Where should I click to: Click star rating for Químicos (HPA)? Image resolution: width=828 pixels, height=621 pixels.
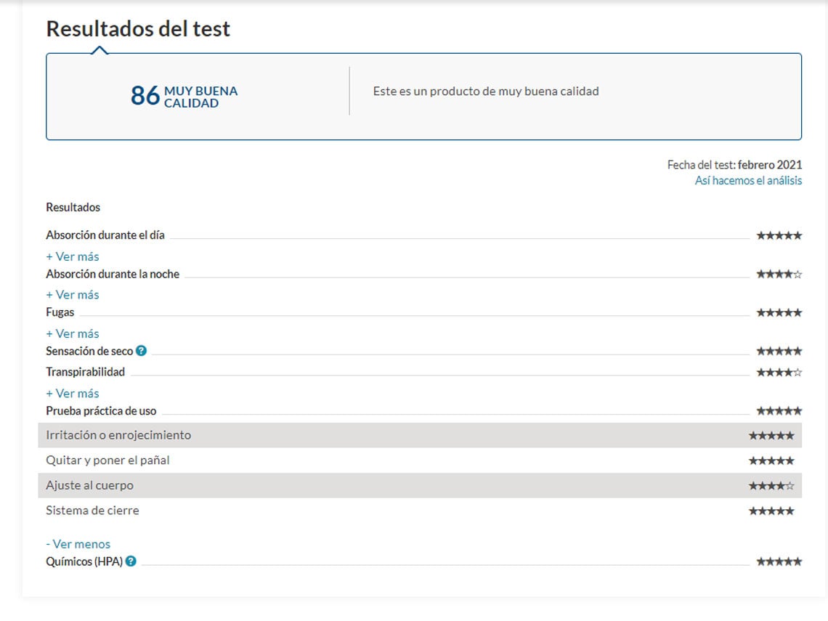coord(779,561)
